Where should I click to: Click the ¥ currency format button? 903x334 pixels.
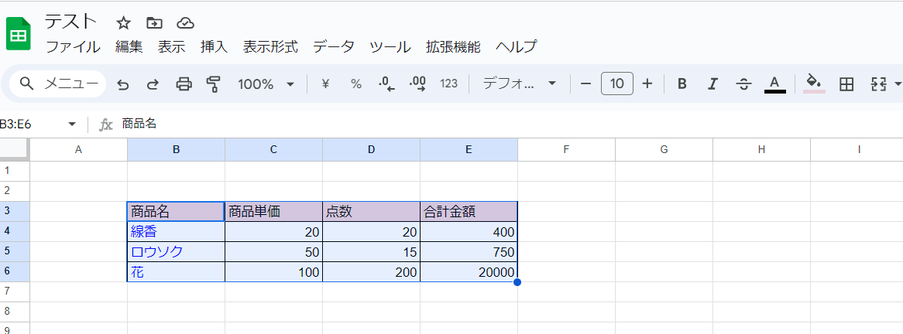[325, 84]
